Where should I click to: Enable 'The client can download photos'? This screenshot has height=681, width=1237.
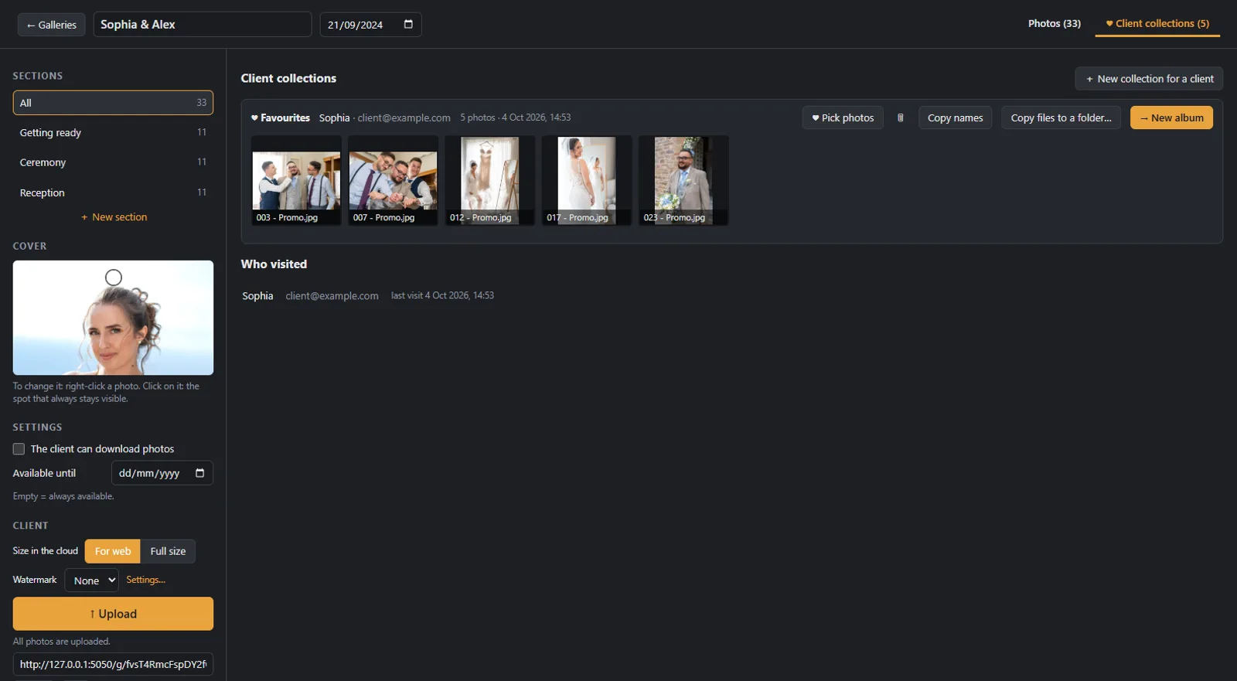point(19,449)
